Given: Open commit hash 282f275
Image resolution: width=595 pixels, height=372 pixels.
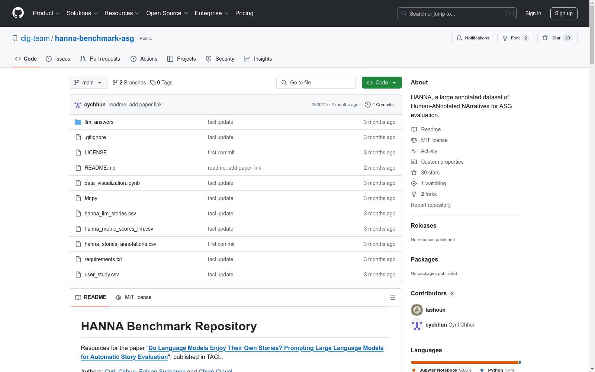Looking at the screenshot, I should click(x=319, y=105).
